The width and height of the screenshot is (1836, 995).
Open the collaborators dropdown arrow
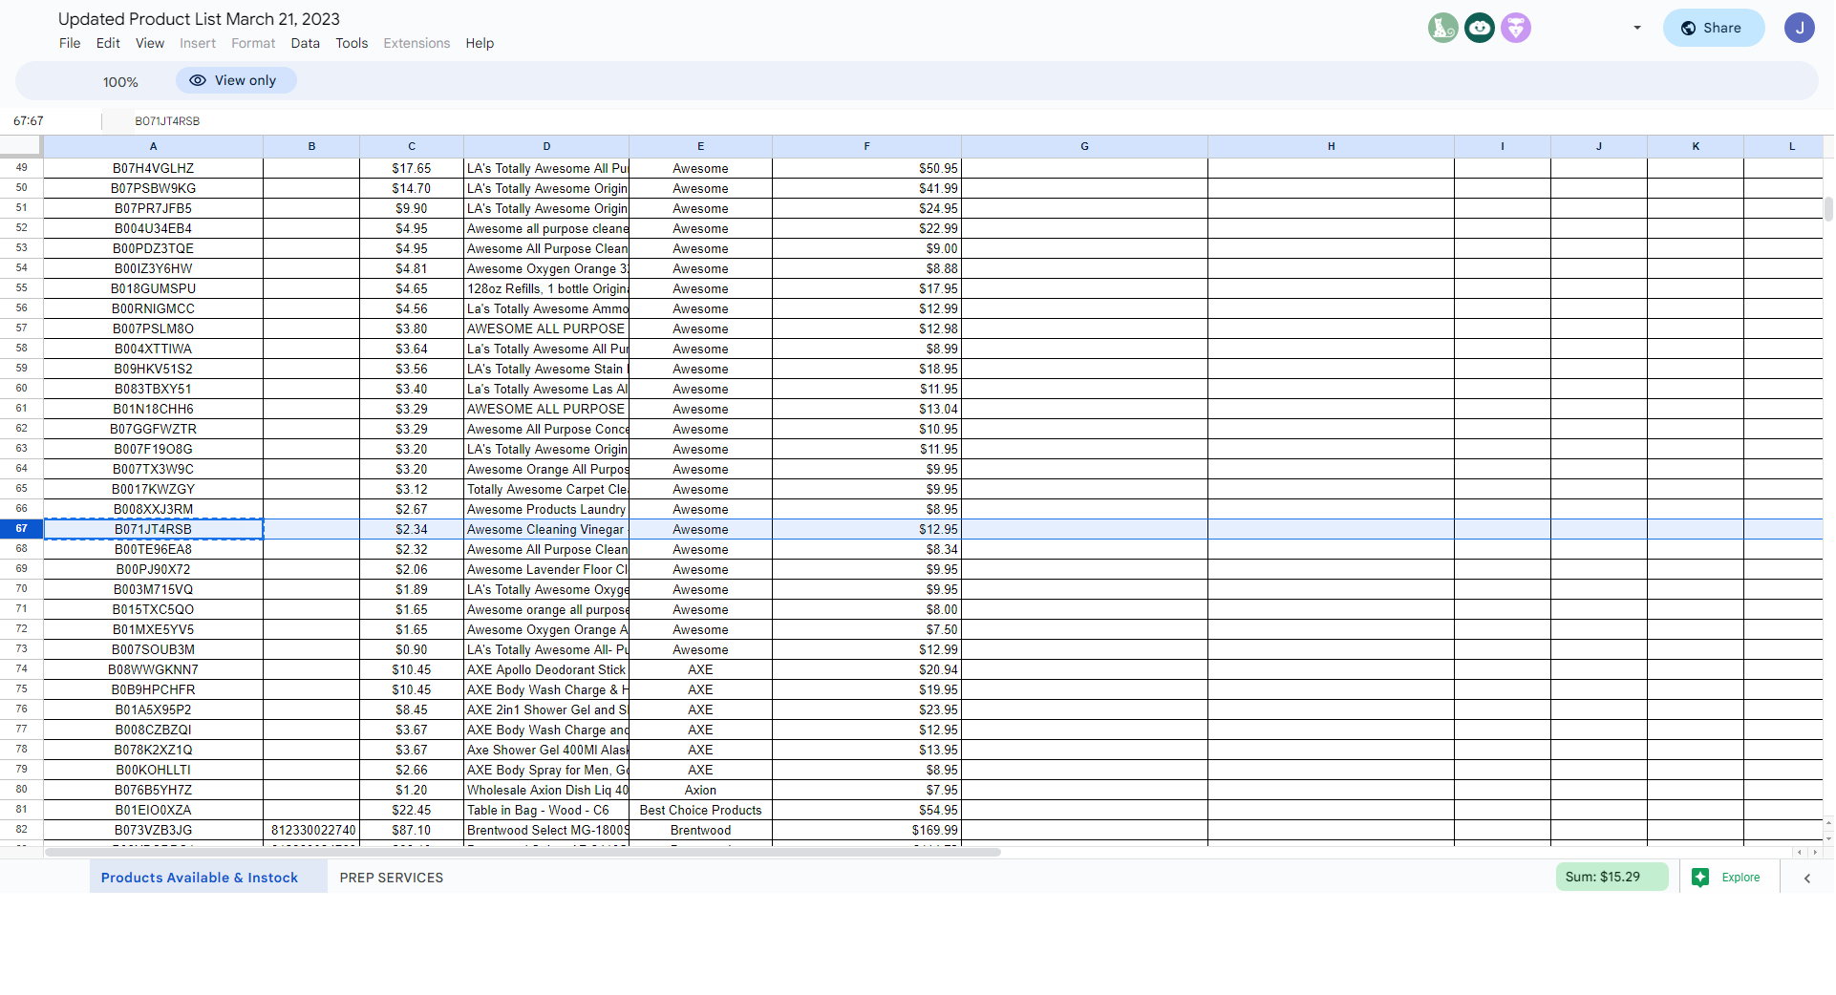1637,28
